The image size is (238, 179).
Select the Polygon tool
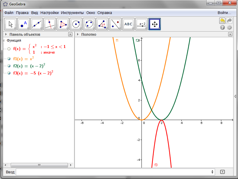point(63,24)
